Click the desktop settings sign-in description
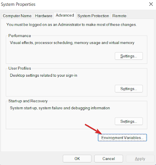Viewport: 156px width, 165px height. pyautogui.click(x=44, y=75)
